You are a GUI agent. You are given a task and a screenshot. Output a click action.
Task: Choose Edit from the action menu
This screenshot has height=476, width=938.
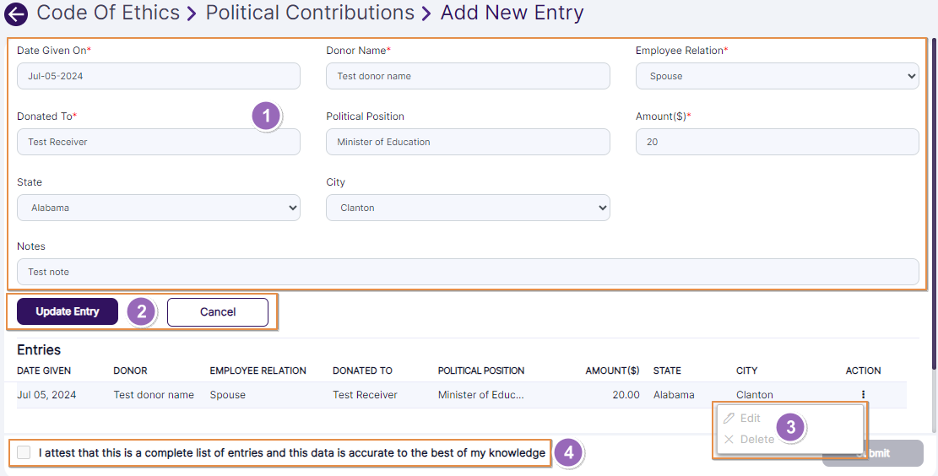750,419
